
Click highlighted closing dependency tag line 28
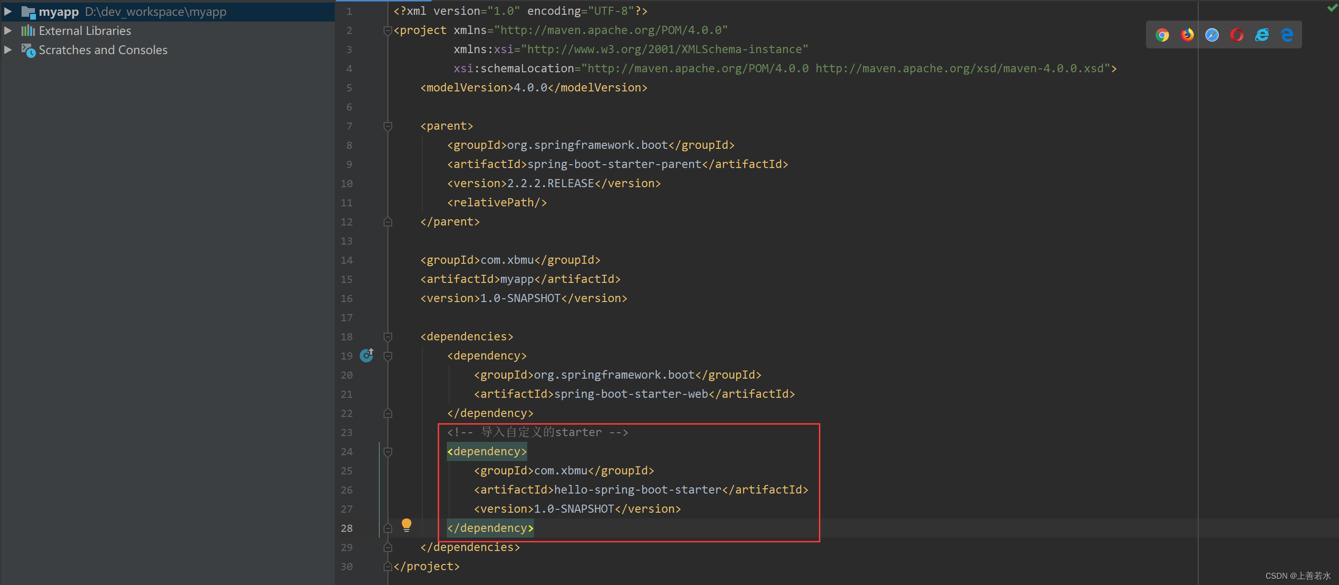tap(490, 528)
